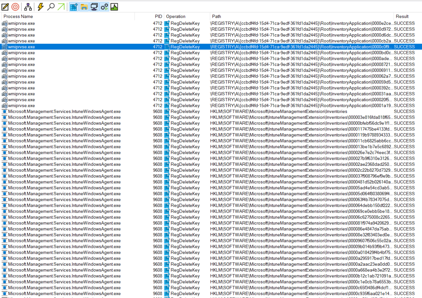422x298 pixels.
Task: Activate the green Jump To arrow icon
Action: pos(61,7)
